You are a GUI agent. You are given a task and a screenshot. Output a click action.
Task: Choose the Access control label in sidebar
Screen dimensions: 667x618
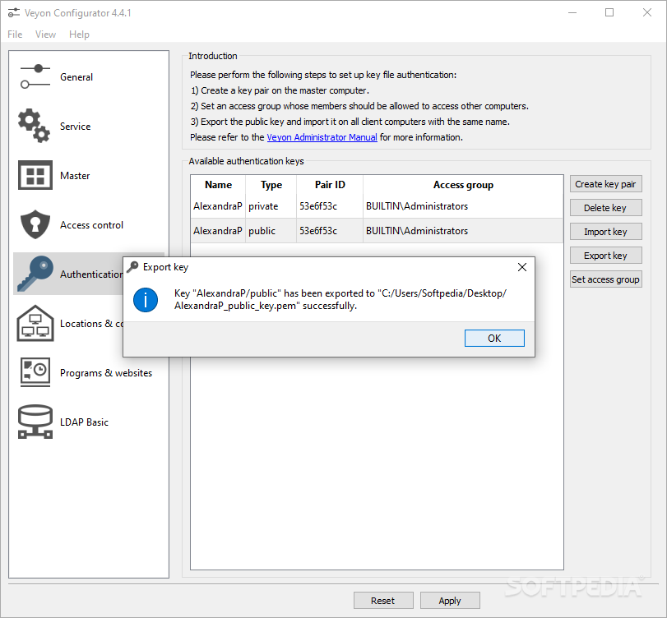(91, 225)
